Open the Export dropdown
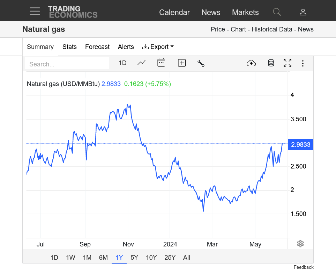This screenshot has height=273, width=336. click(x=158, y=47)
